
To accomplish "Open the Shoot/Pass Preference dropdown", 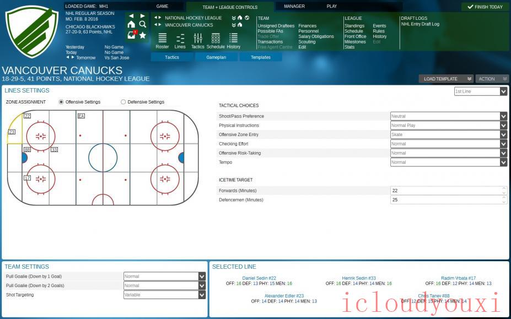I will pyautogui.click(x=449, y=116).
